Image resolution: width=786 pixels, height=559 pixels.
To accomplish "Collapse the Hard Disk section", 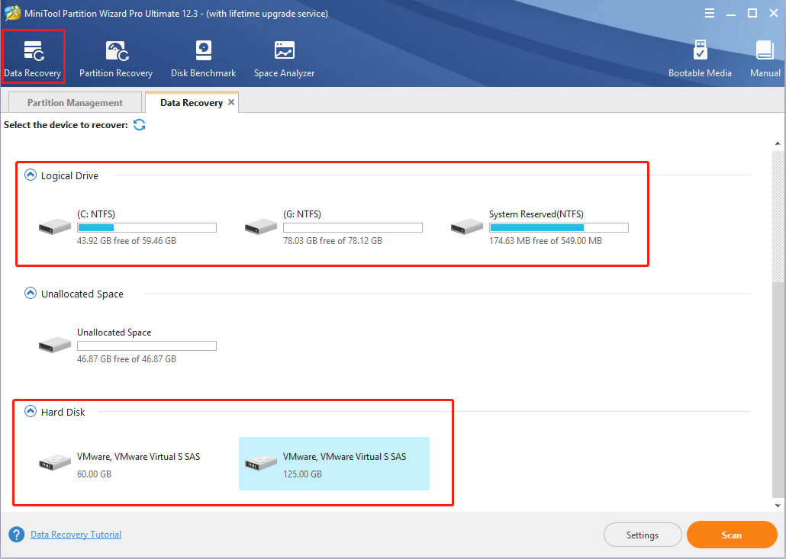I will pyautogui.click(x=31, y=411).
